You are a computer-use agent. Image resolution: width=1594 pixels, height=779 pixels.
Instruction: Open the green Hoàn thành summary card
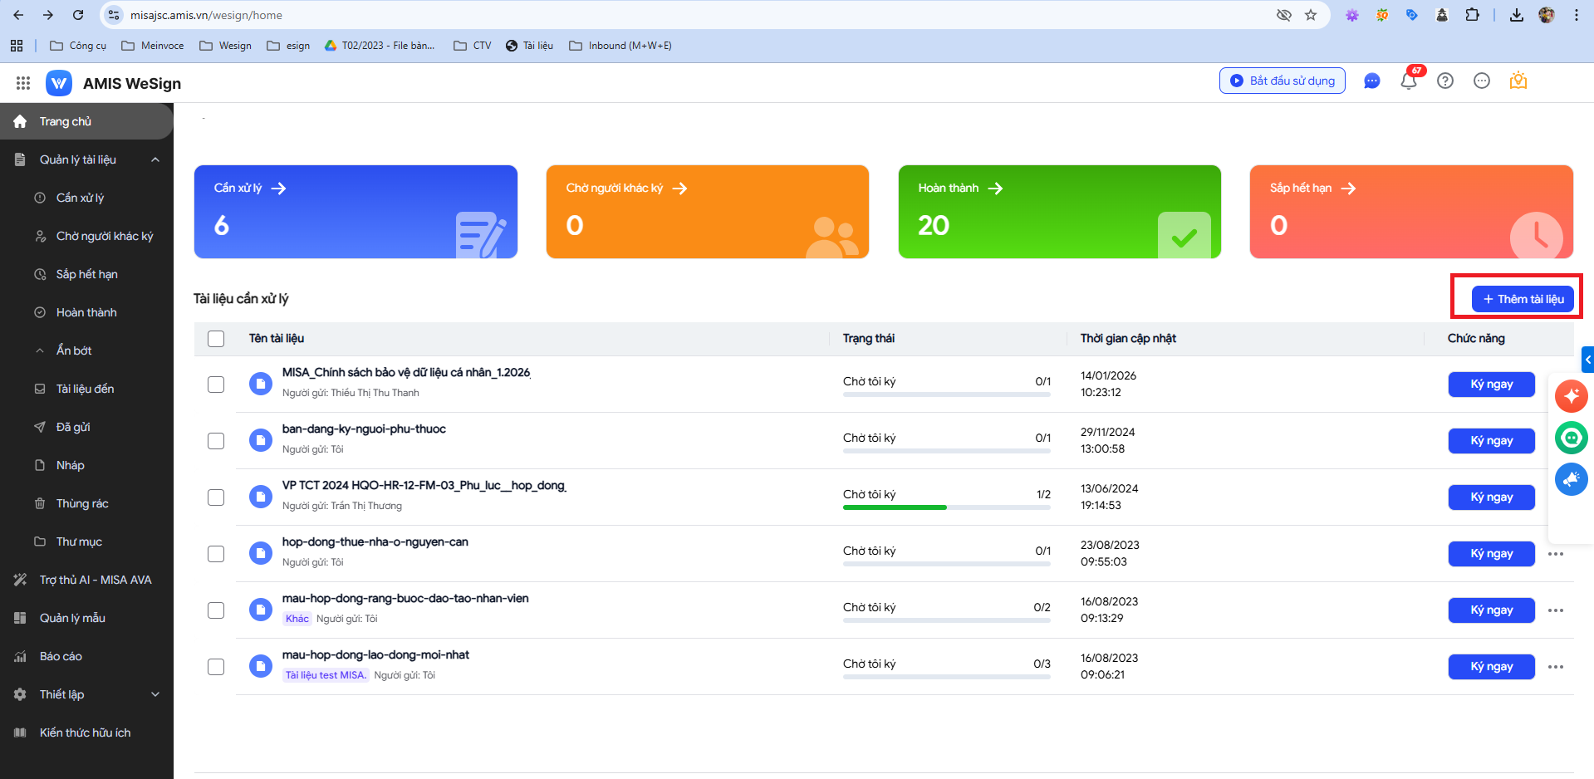coord(1059,212)
